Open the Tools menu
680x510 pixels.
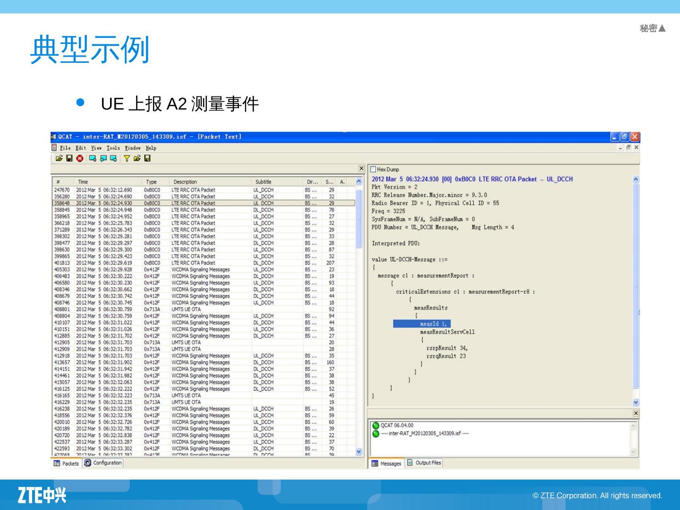[113, 148]
